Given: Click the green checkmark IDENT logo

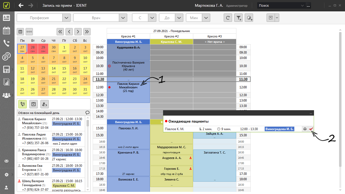Looking at the screenshot, I should click(x=7, y=5).
